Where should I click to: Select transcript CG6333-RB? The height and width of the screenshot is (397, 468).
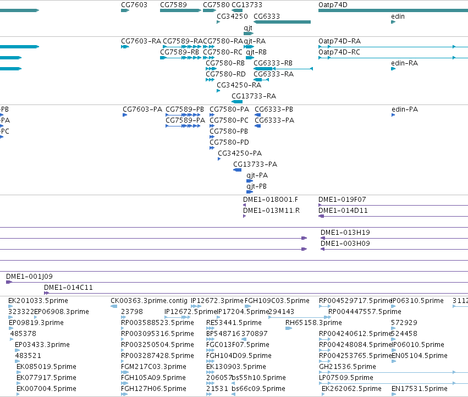tap(273, 63)
